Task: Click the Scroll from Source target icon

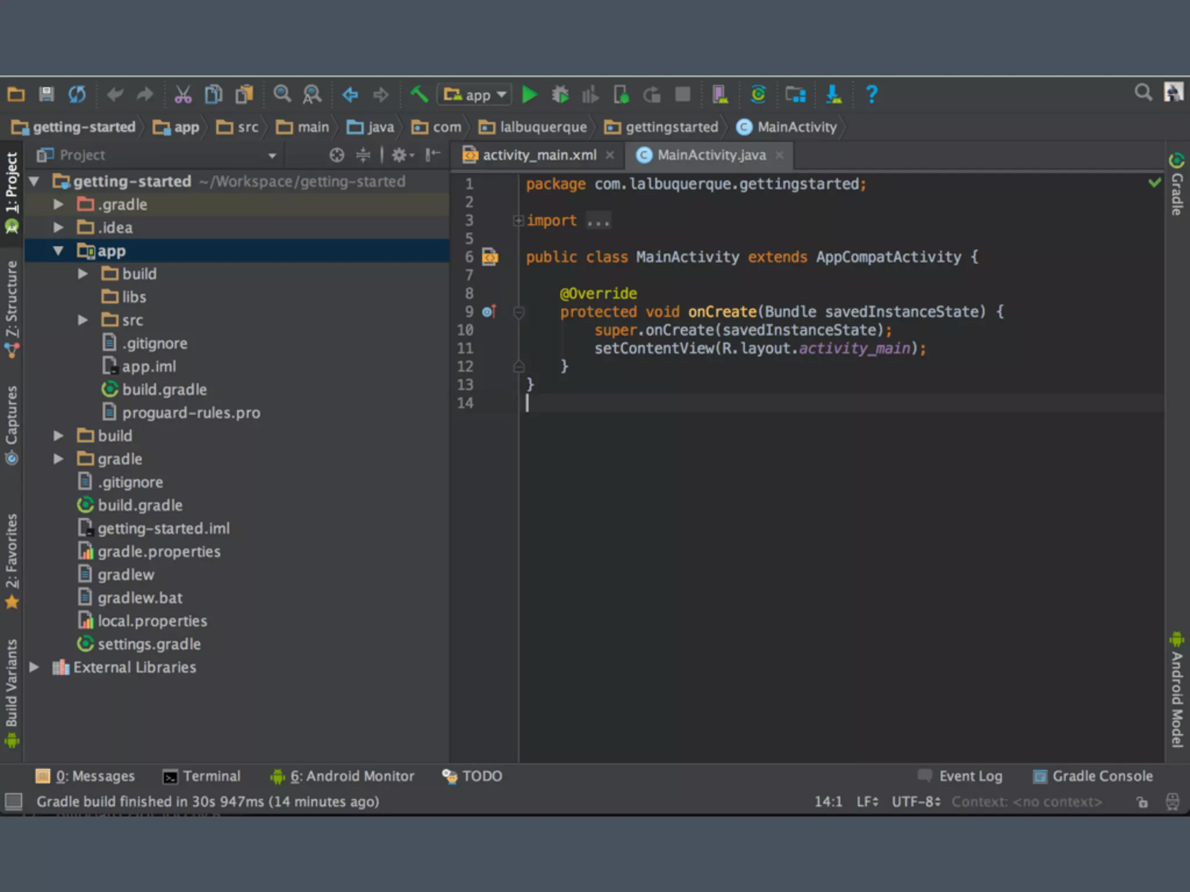Action: (336, 155)
